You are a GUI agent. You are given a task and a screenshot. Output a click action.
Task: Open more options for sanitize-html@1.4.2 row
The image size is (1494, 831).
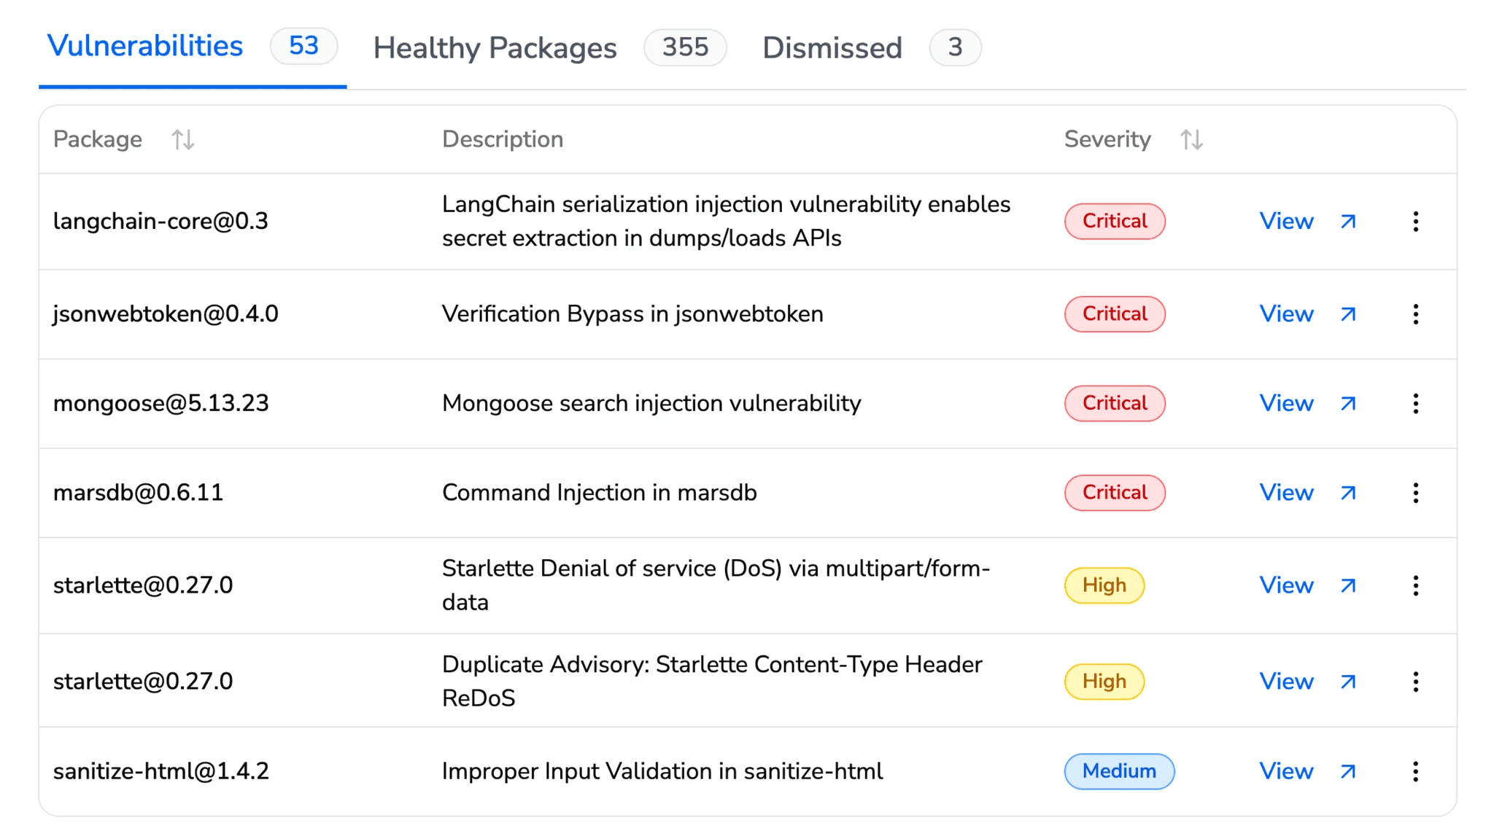pyautogui.click(x=1415, y=771)
